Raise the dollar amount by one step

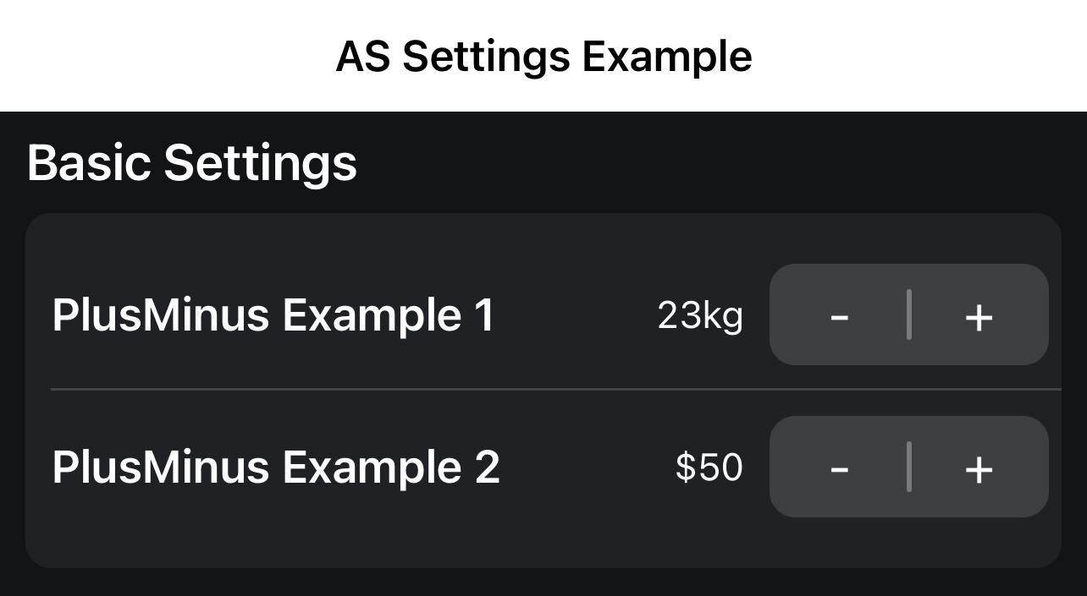click(x=979, y=468)
